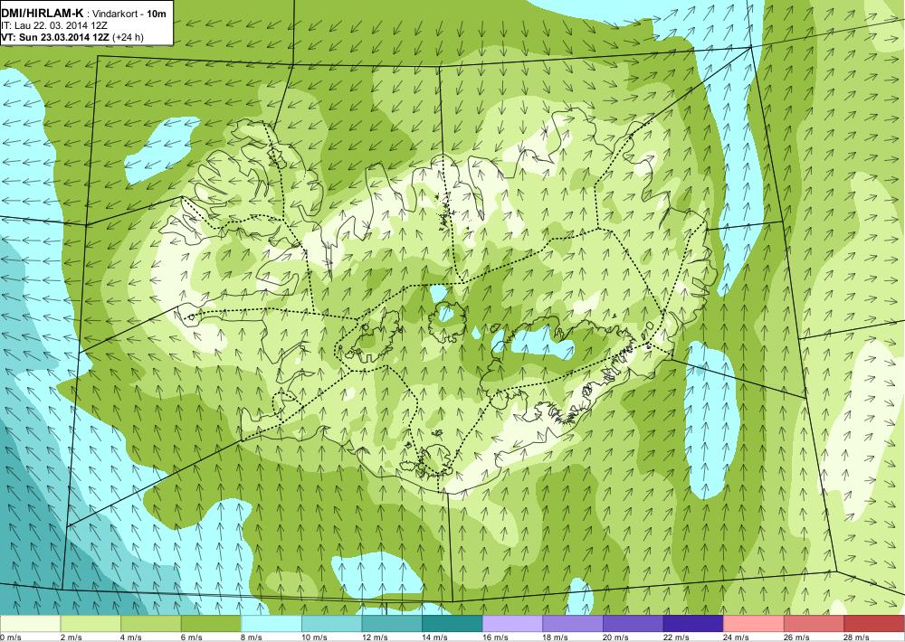Viewport: 905px width, 642px height.
Task: Click the "VT: Sun 23.03.2014 12Z (+24 h)" line
Action: (72, 37)
